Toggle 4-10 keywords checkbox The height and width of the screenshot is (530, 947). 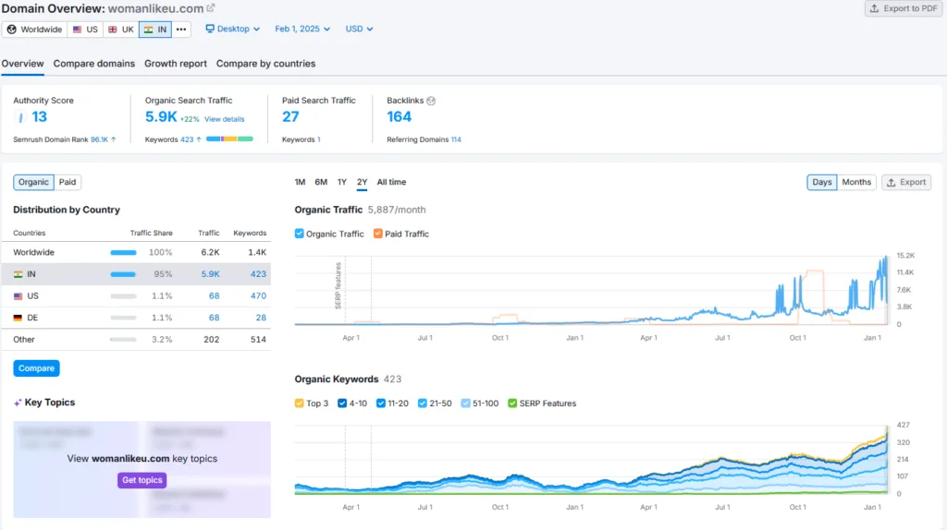pos(342,403)
